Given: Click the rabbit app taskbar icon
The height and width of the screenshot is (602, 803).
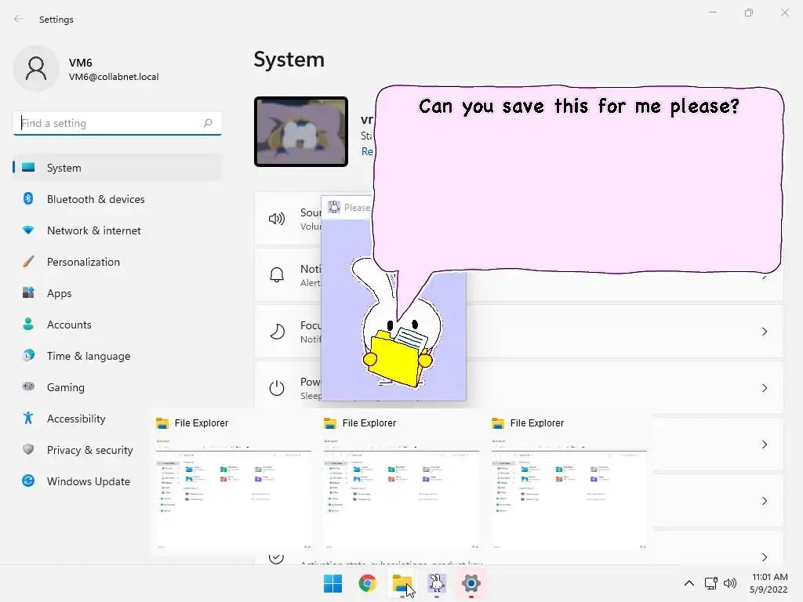Looking at the screenshot, I should pyautogui.click(x=437, y=583).
